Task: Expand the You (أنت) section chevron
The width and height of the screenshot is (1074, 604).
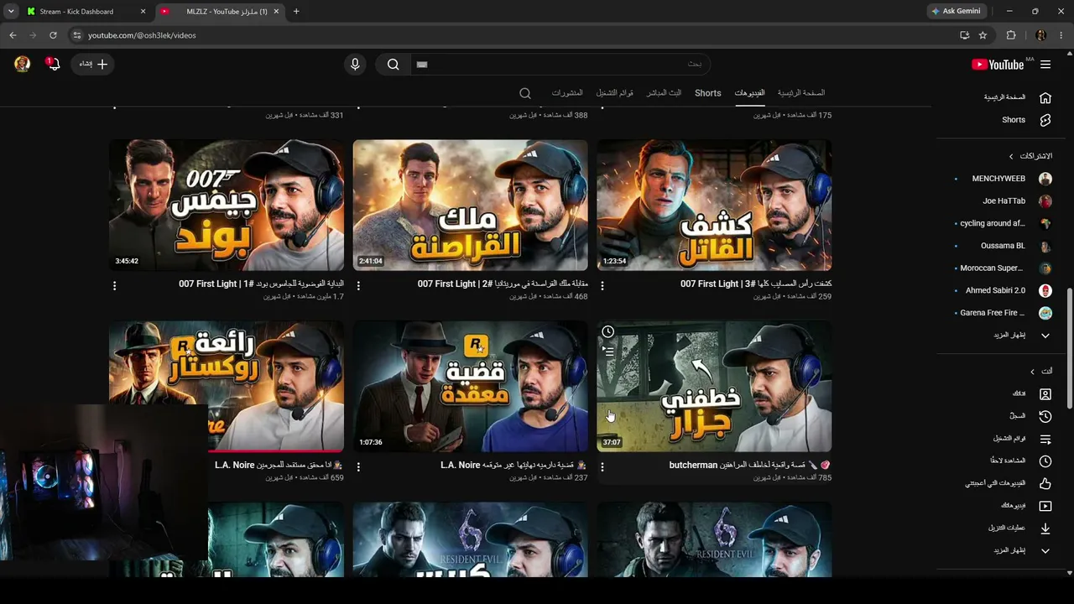Action: point(1032,372)
